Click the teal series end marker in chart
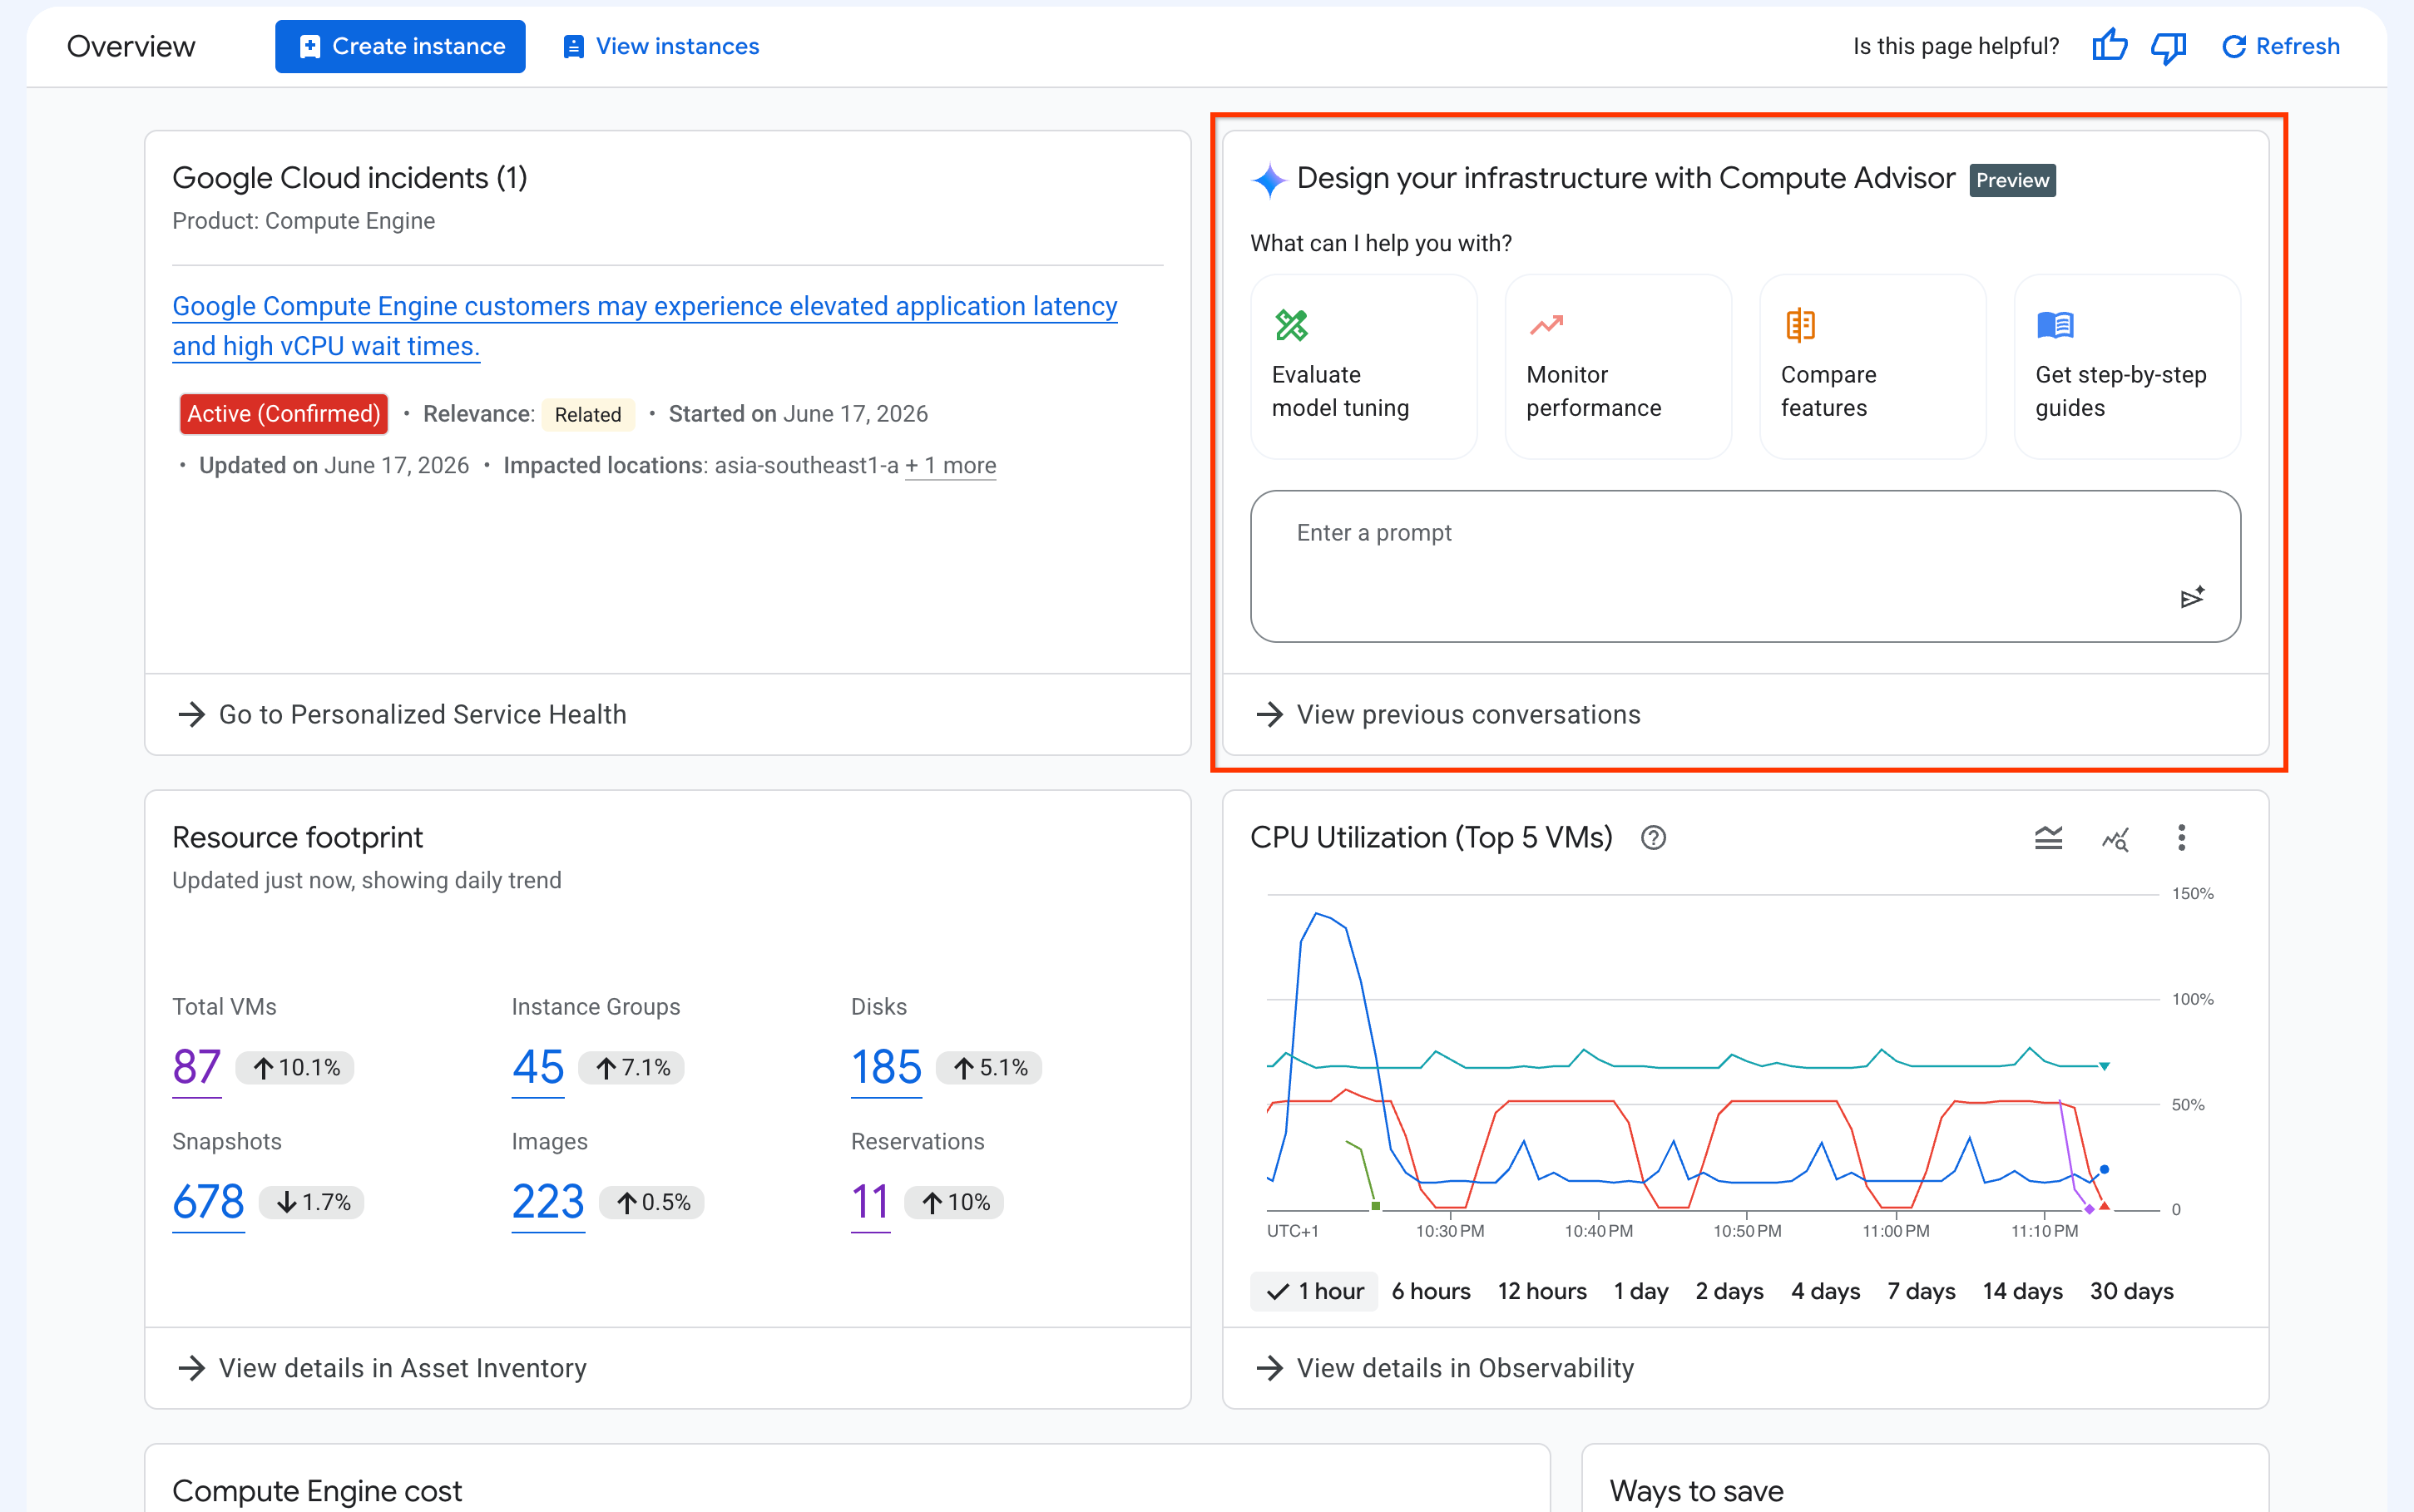 [2104, 1066]
